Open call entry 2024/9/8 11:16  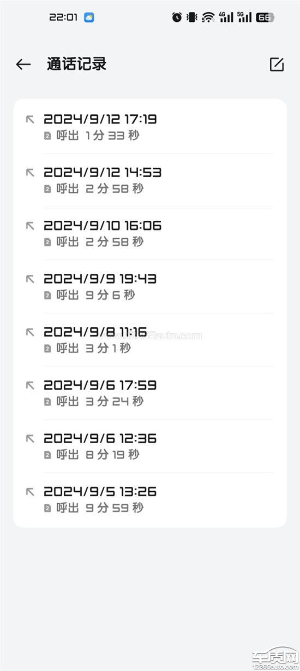150,340
